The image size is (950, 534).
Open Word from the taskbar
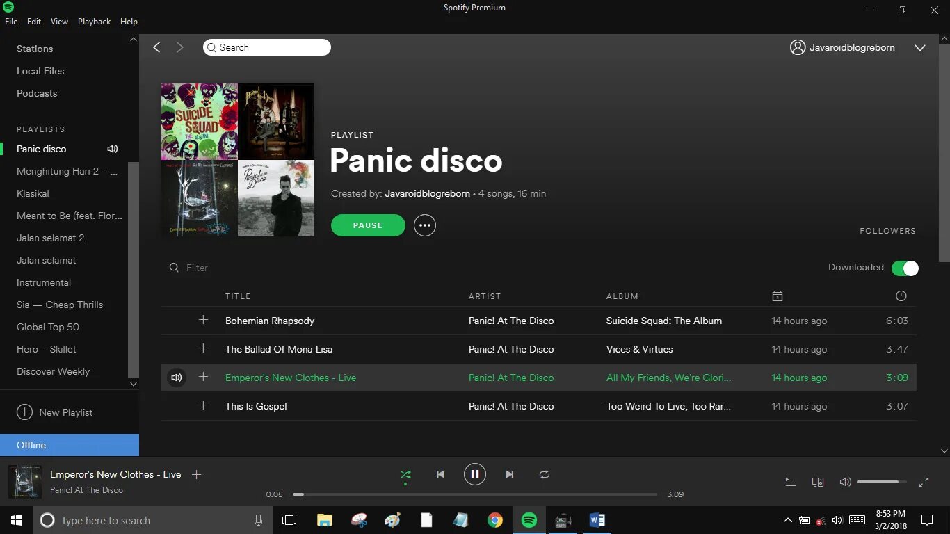click(597, 520)
